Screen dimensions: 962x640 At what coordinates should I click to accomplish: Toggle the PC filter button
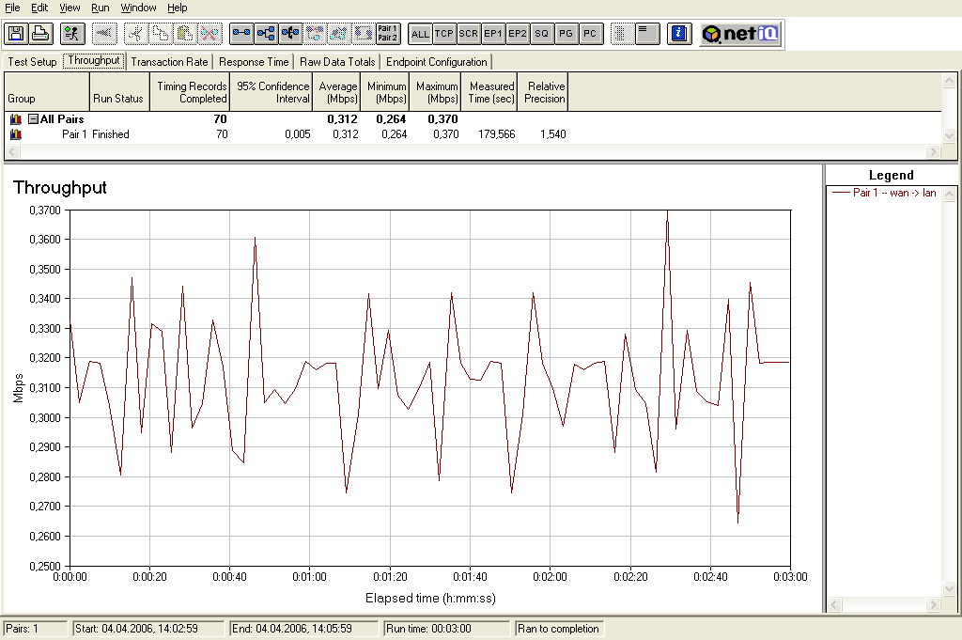[x=590, y=34]
